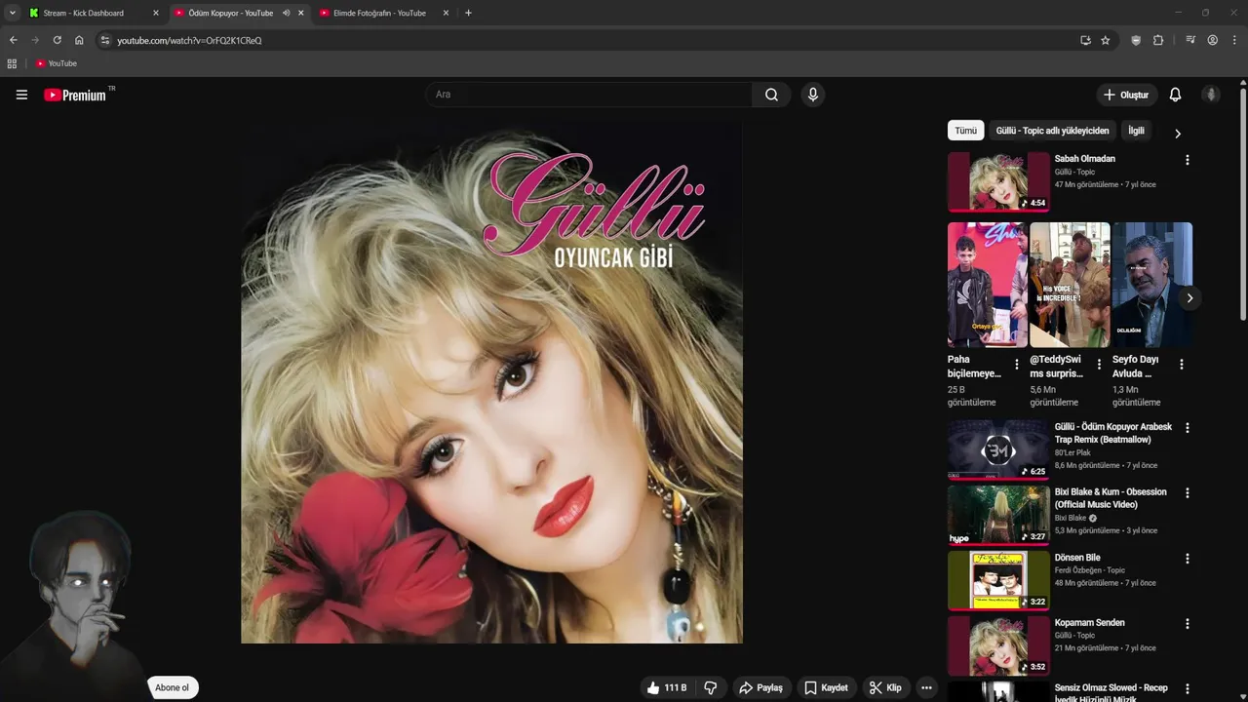Image resolution: width=1248 pixels, height=702 pixels.
Task: Open the Güllü Oyuncak Gibi video player
Action: pyautogui.click(x=491, y=384)
